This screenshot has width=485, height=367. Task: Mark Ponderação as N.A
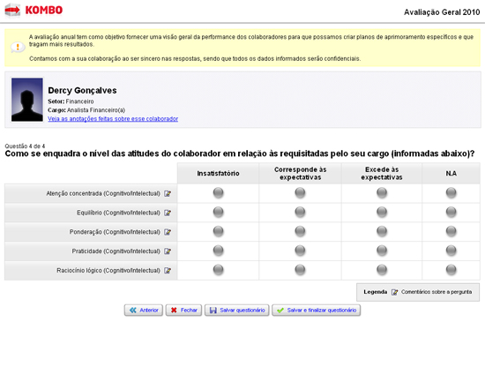[x=451, y=231]
